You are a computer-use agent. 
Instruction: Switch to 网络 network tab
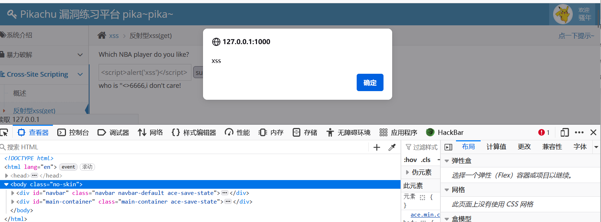click(x=150, y=133)
